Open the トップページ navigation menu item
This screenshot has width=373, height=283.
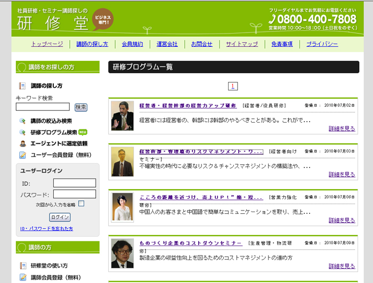coord(47,44)
